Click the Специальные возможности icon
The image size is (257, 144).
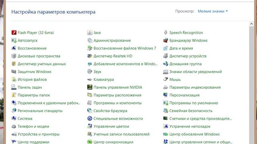[x=90, y=118]
